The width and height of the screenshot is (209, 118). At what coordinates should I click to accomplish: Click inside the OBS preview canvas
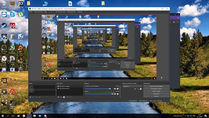(99, 47)
